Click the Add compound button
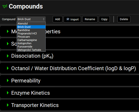Viewport: 139px width, 112px height. [57, 19]
